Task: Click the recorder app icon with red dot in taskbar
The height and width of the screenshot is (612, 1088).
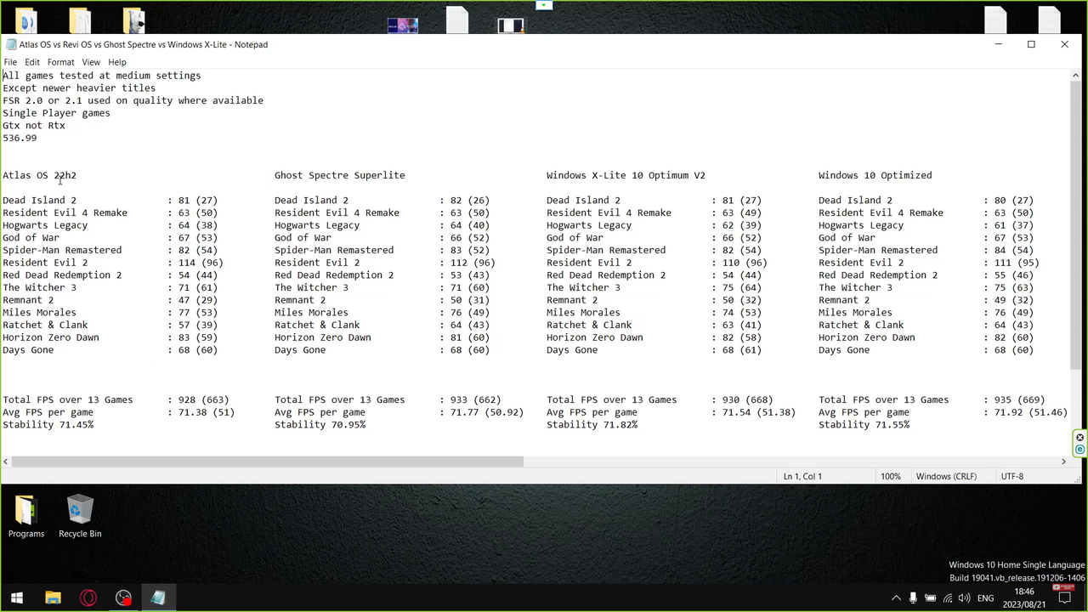Action: 124,598
